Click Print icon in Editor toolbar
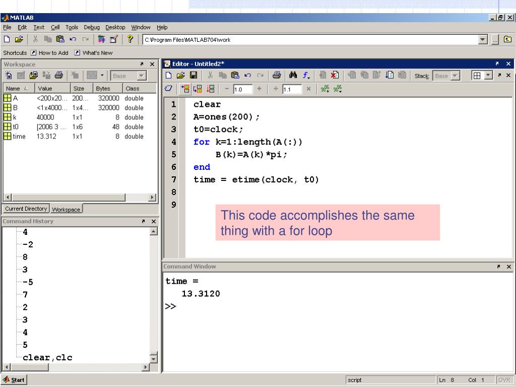 pyautogui.click(x=277, y=76)
